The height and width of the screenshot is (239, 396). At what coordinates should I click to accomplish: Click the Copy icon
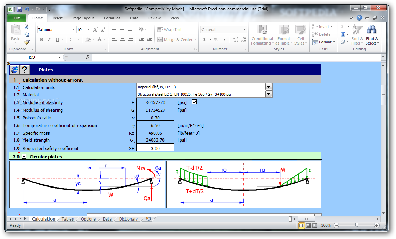point(26,34)
